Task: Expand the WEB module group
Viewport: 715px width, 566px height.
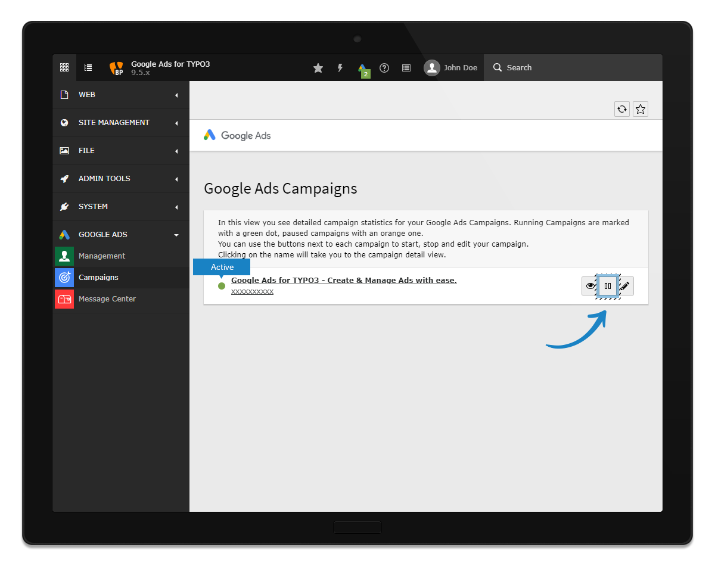Action: [121, 95]
